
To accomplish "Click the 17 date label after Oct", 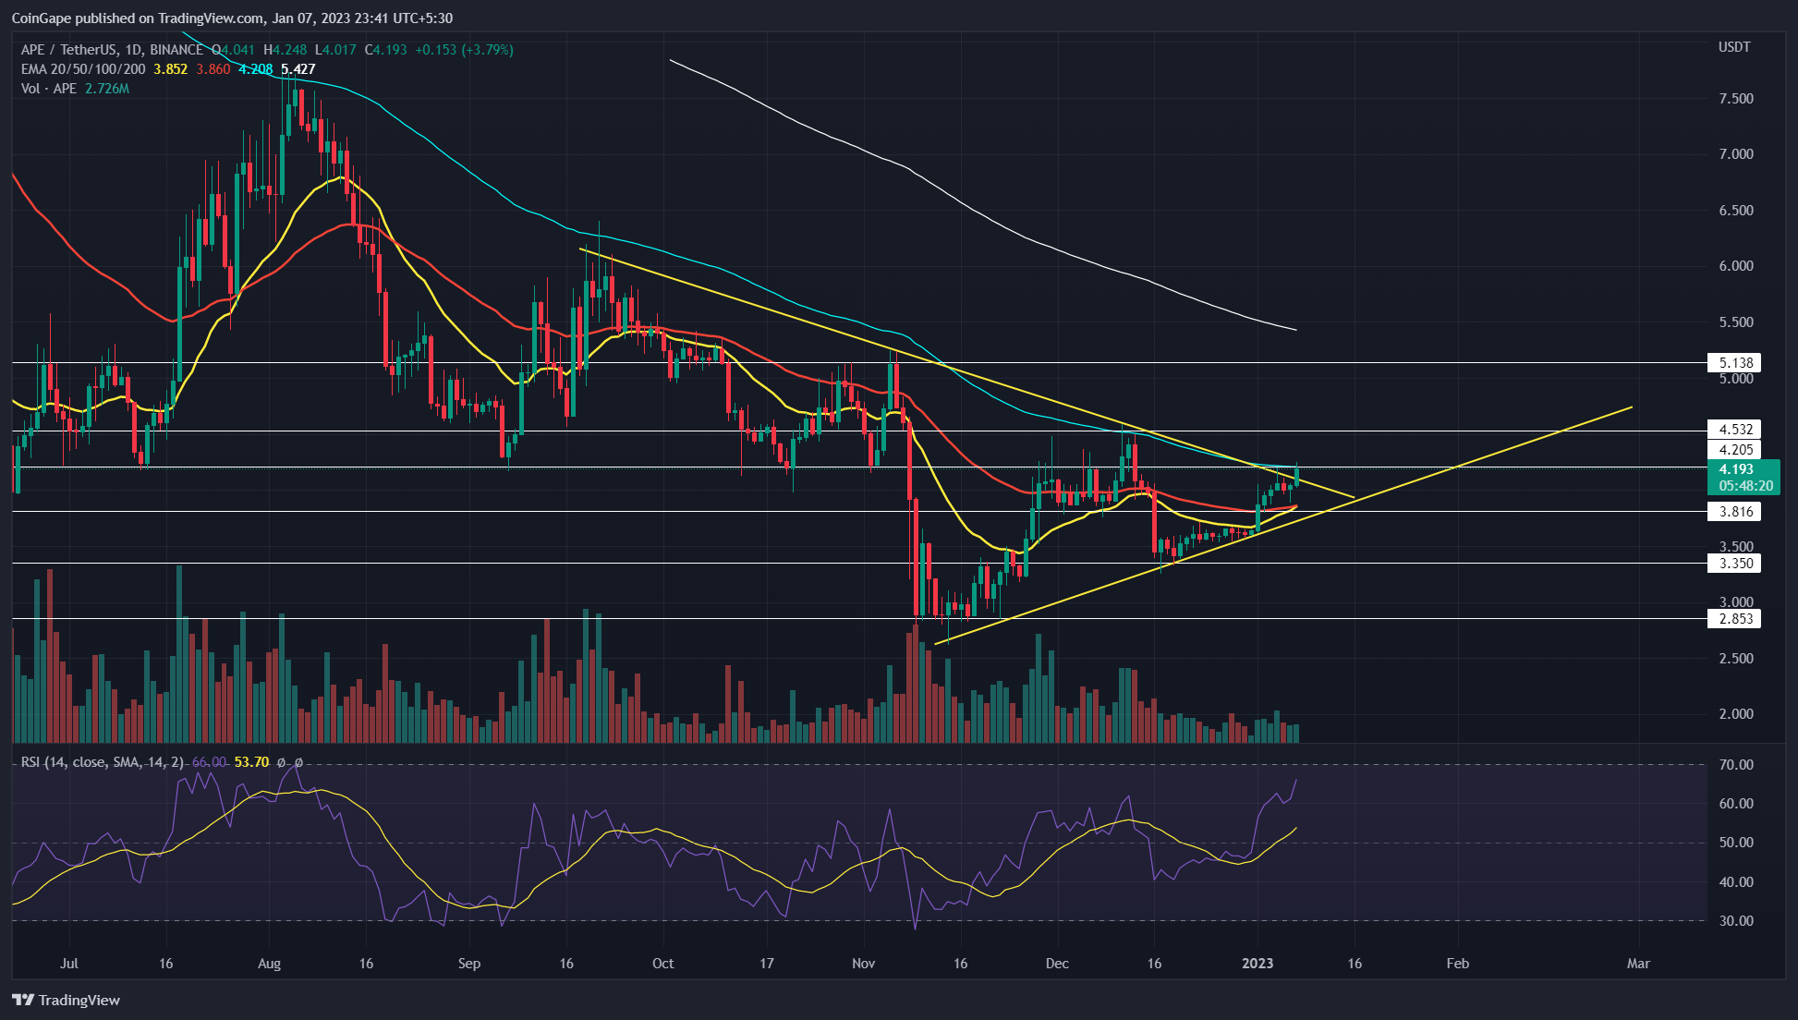I will (766, 964).
